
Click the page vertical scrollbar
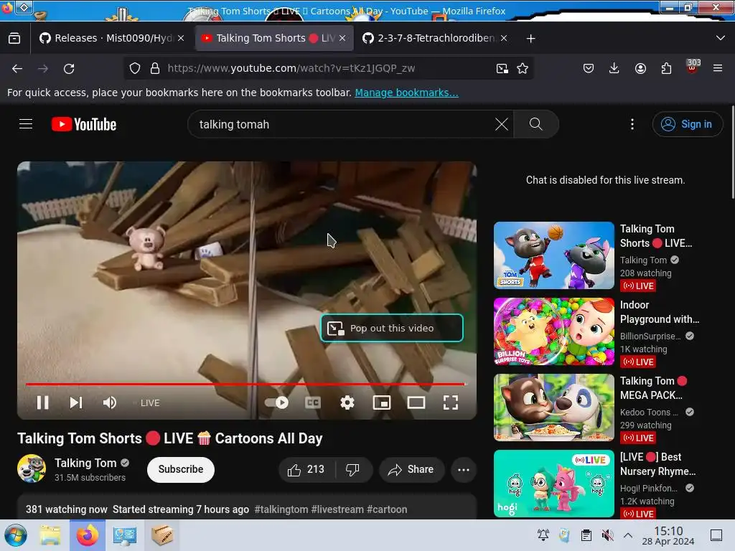[x=733, y=153]
